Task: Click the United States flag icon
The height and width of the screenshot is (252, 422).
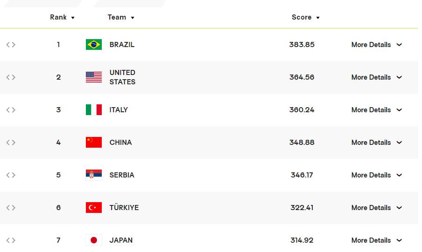Action: point(94,77)
